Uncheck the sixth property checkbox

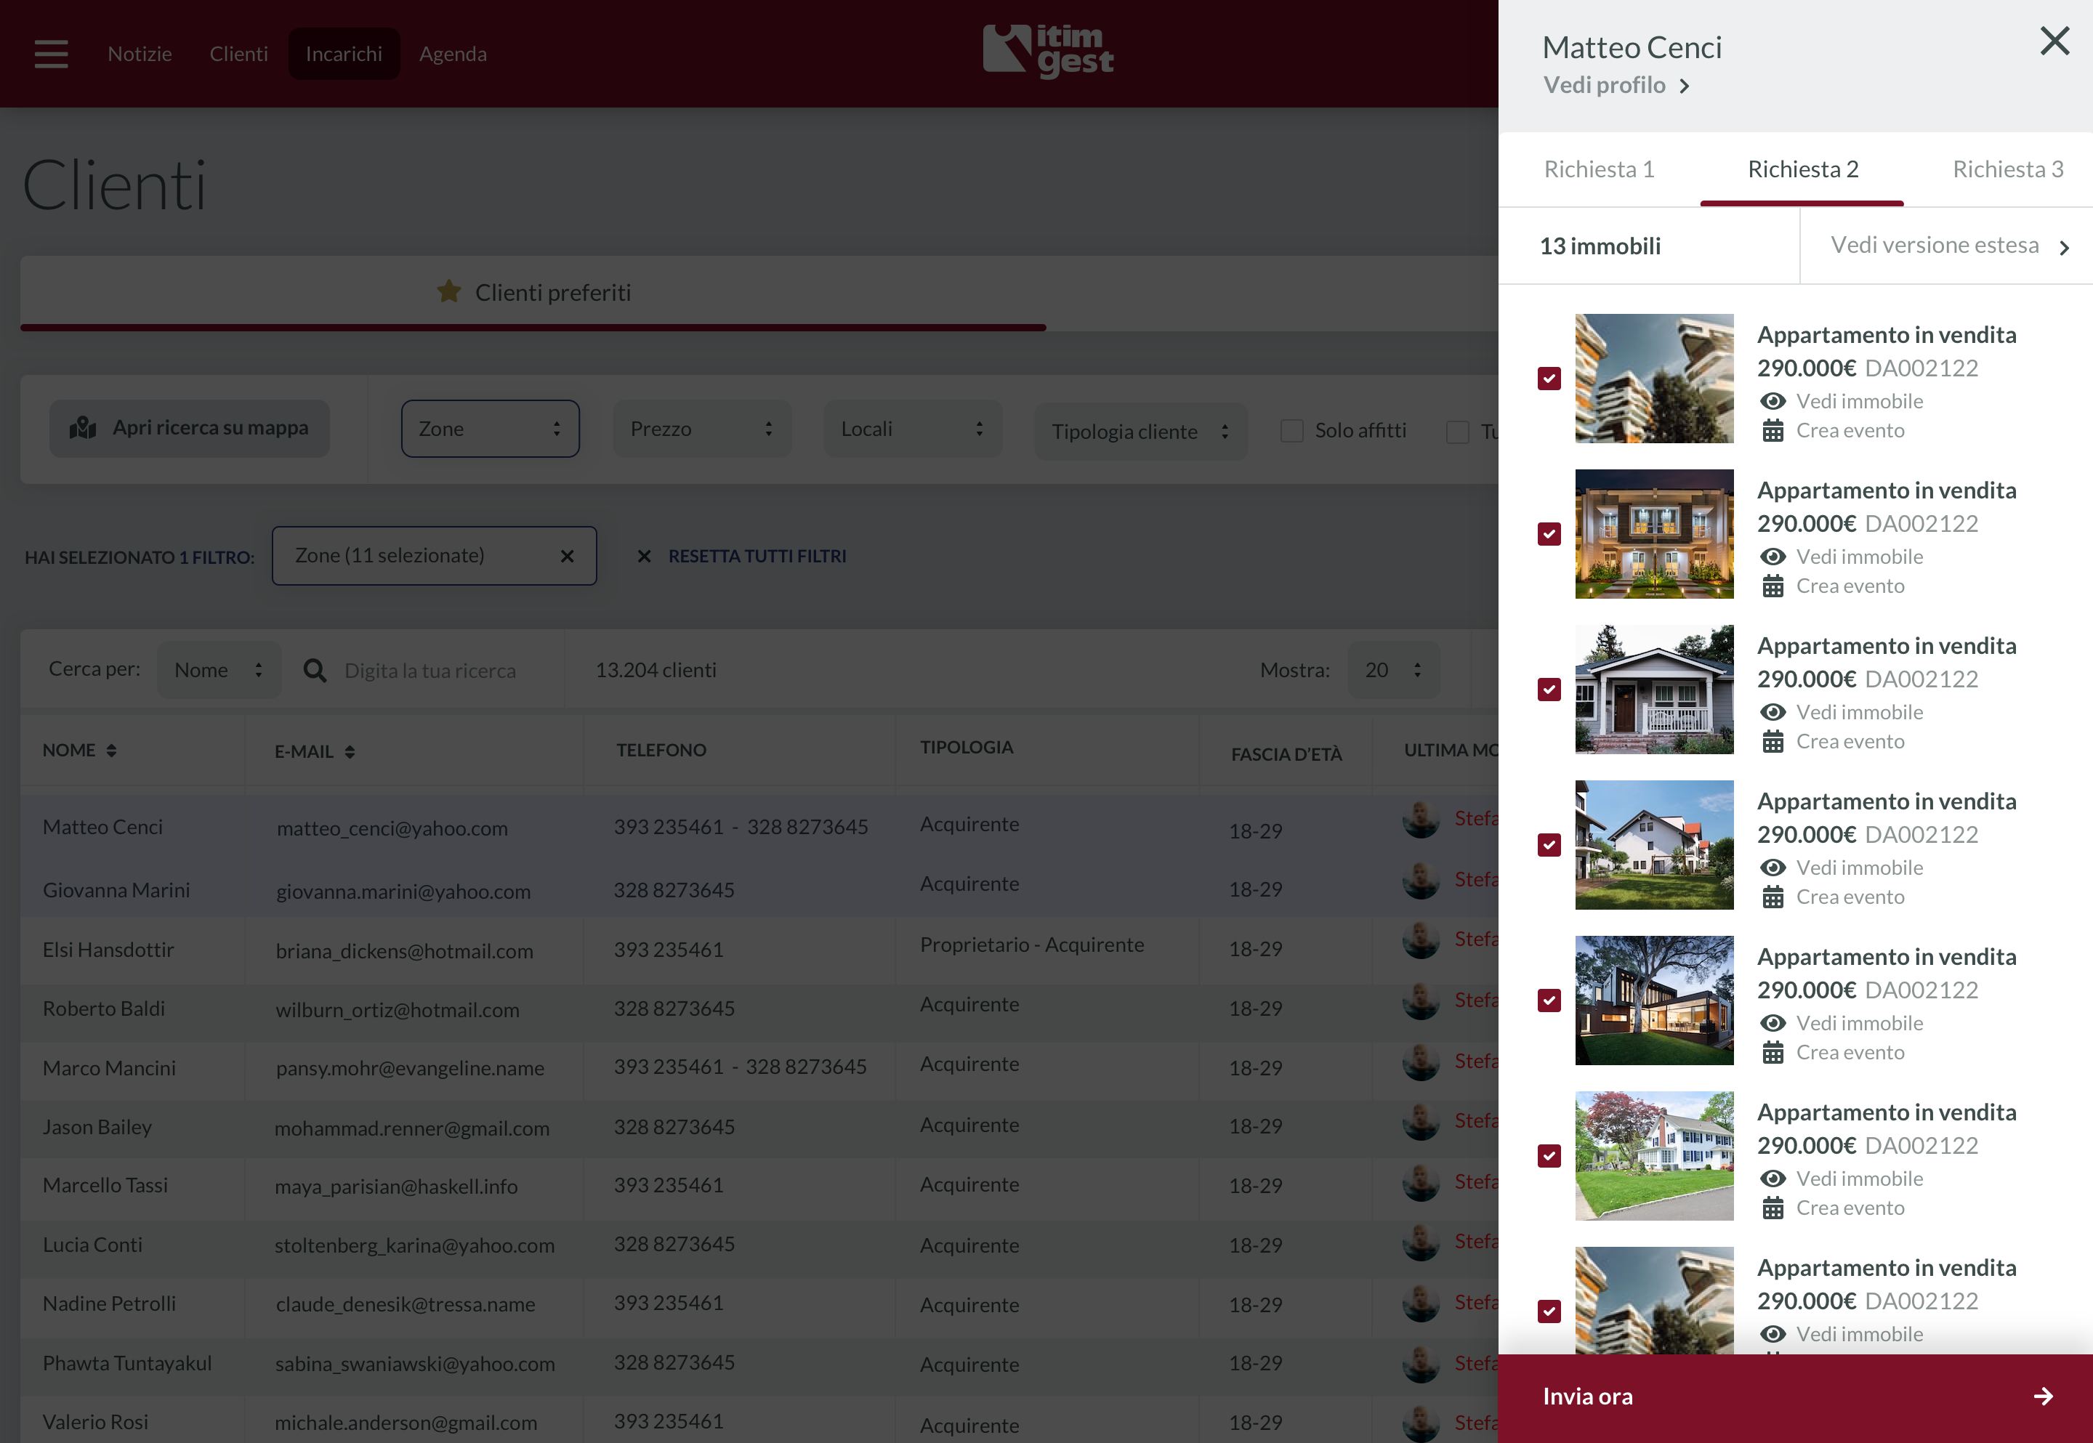[1549, 1157]
